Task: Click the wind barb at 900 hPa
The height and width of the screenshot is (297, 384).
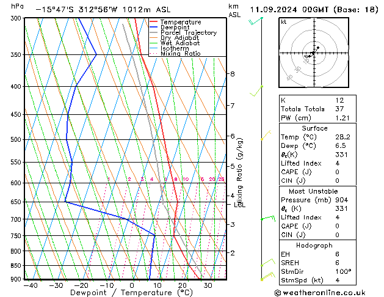Action: pyautogui.click(x=267, y=276)
